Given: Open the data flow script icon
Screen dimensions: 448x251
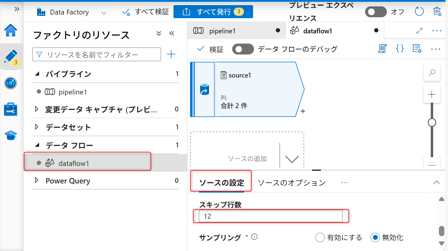Looking at the screenshot, I should 382,49.
